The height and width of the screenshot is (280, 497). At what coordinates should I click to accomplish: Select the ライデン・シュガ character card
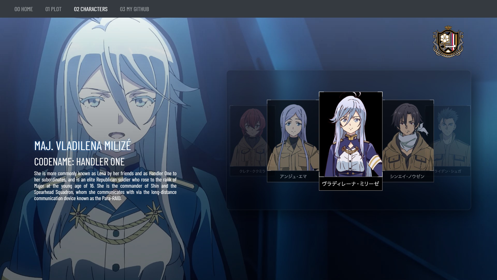[452, 141]
